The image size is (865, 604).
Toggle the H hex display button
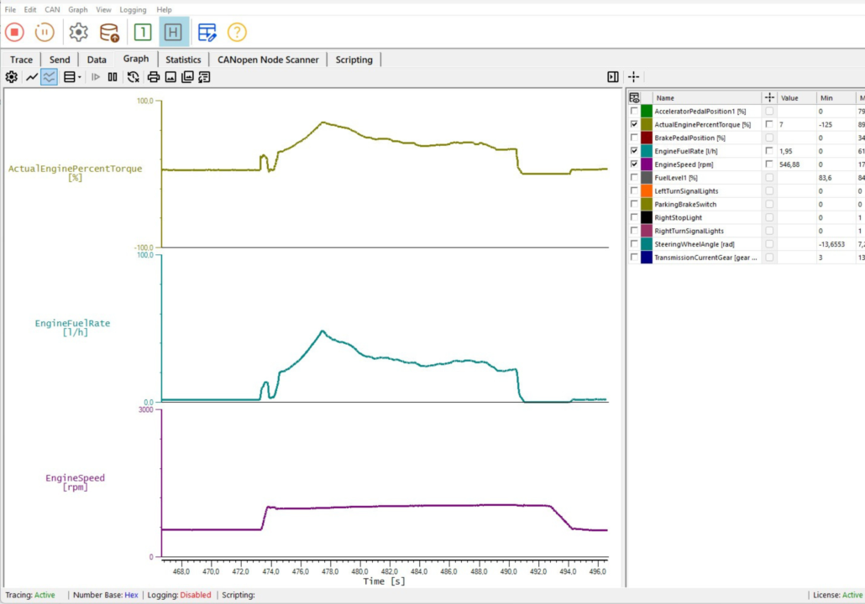(174, 33)
